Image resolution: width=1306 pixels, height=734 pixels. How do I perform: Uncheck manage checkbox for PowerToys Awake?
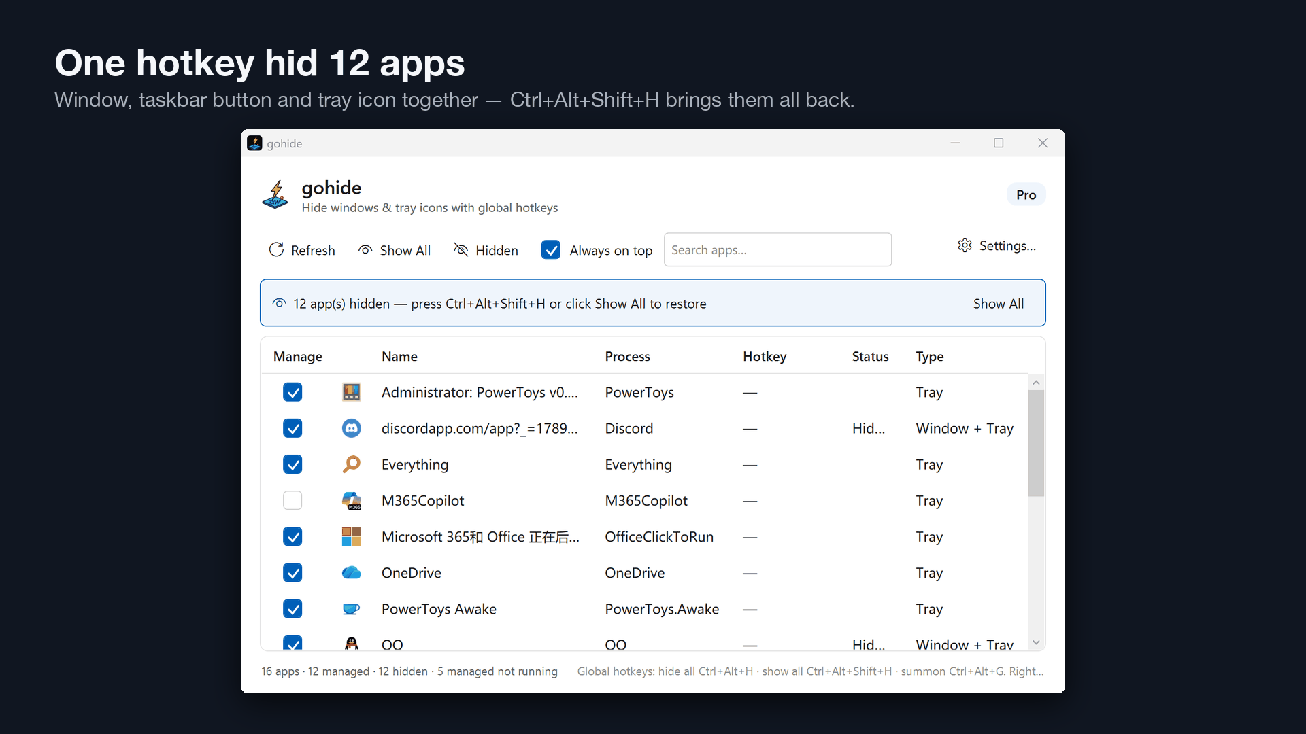click(x=292, y=609)
